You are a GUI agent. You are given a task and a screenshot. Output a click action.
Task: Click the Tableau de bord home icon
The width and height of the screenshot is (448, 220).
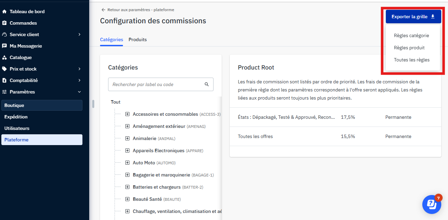tap(4, 11)
